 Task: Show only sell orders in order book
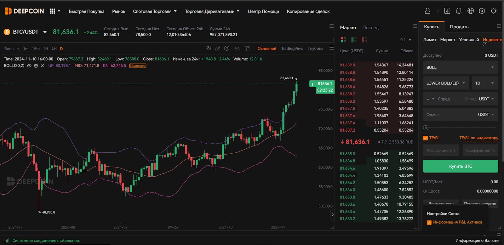pos(364,40)
